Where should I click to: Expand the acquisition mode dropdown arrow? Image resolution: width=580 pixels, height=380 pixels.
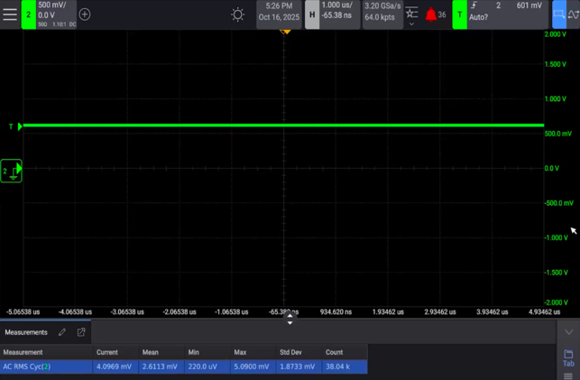(411, 24)
